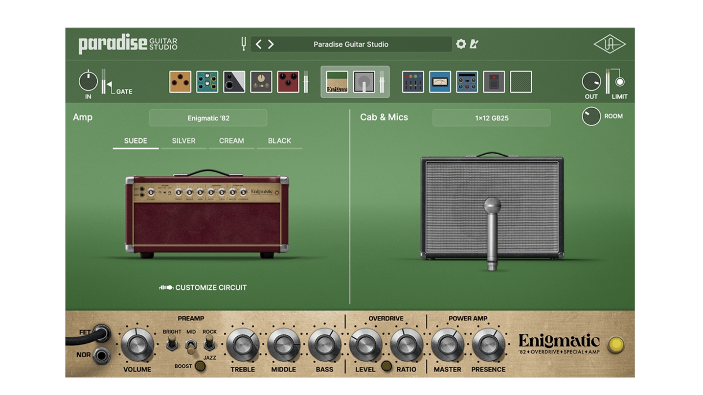Open the settings gear icon
Image resolution: width=703 pixels, height=395 pixels.
[460, 44]
